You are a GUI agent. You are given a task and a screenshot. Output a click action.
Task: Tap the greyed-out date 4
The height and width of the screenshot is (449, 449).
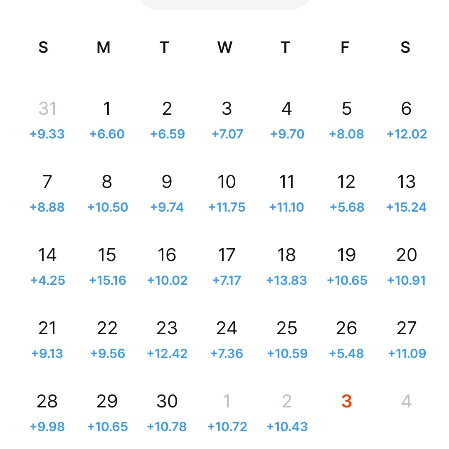(x=406, y=402)
